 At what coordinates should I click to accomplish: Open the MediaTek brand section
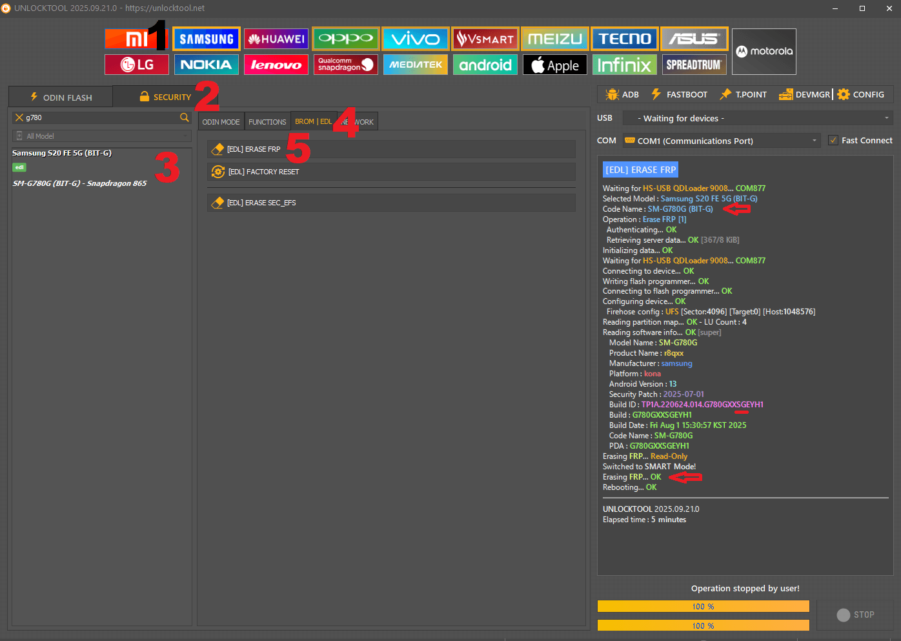(x=416, y=65)
